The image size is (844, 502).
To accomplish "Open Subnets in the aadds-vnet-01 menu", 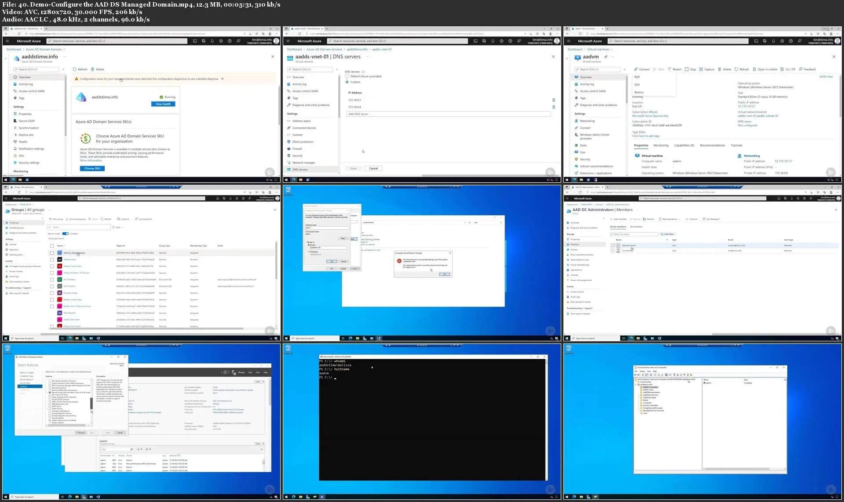I will click(x=297, y=135).
